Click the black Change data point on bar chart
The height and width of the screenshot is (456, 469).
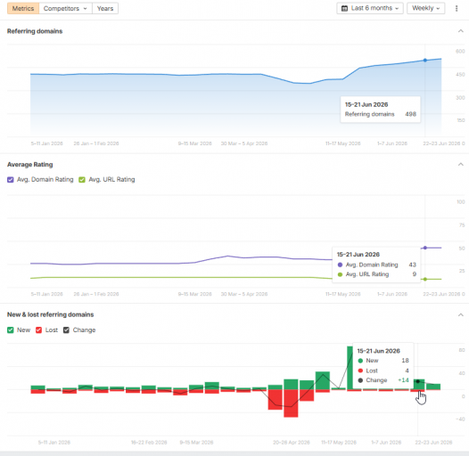point(418,381)
